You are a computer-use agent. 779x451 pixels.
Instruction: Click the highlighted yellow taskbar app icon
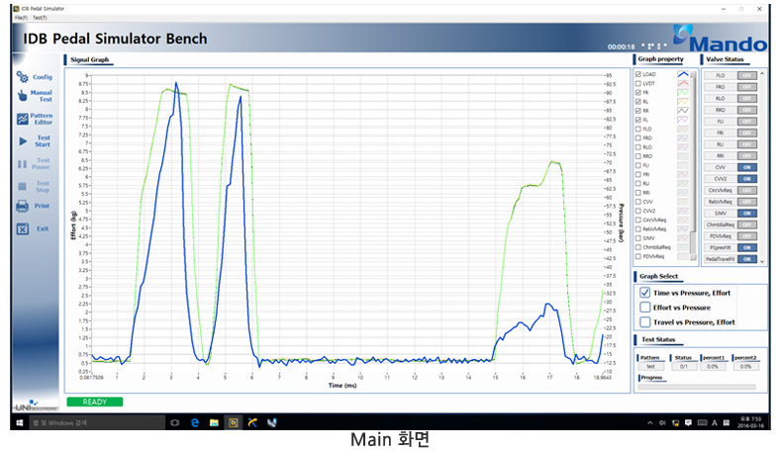234,422
